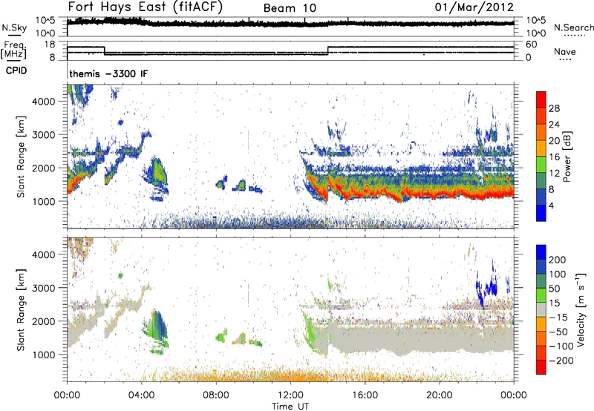Click the 'Time UT' axis title
Image resolution: width=594 pixels, height=411 pixels.
pyautogui.click(x=290, y=407)
